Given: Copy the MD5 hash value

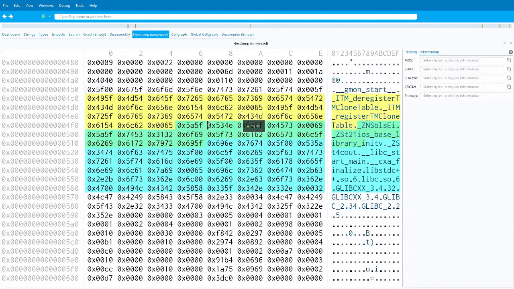Looking at the screenshot, I should pyautogui.click(x=509, y=60).
